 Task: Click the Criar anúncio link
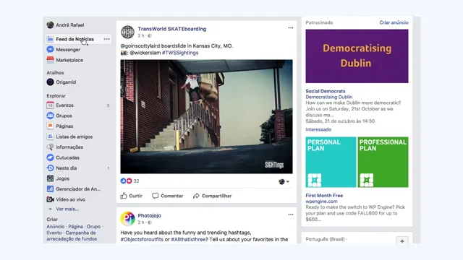tap(394, 22)
